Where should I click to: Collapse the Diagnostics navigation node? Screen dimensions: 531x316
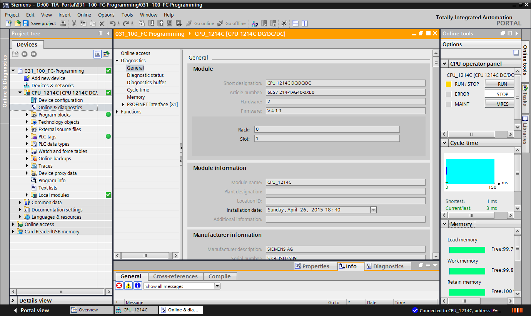click(x=117, y=61)
